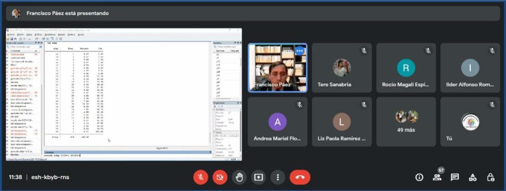
Task: Open the Datos menu in Stata
Action: click(29, 34)
